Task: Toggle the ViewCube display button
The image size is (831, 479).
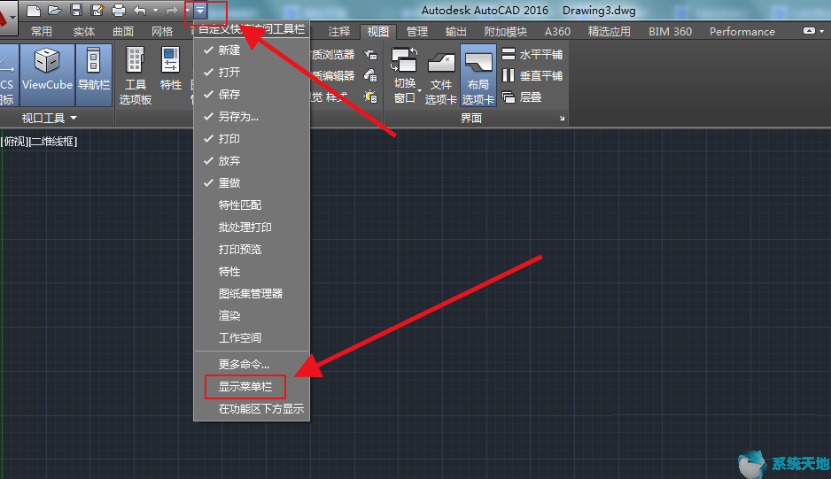Action: (x=47, y=74)
